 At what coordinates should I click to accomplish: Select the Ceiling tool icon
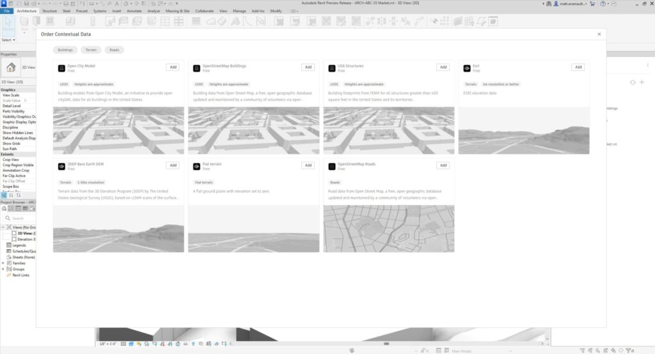pyautogui.click(x=123, y=21)
